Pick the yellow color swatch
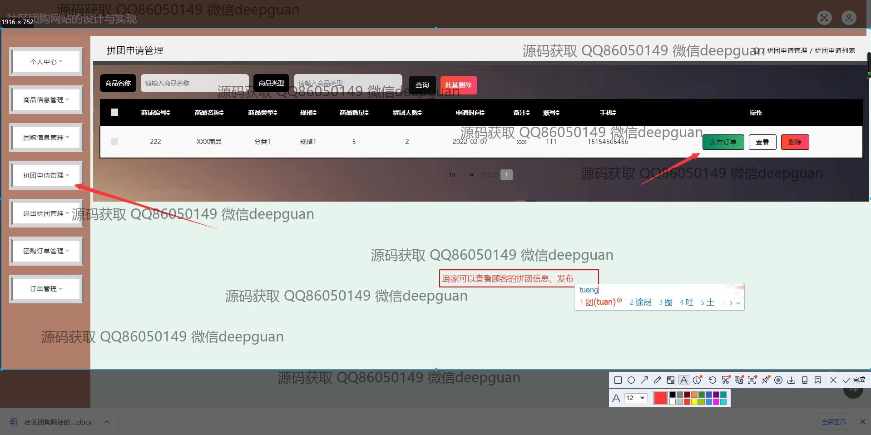The height and width of the screenshot is (435, 871). click(x=694, y=402)
